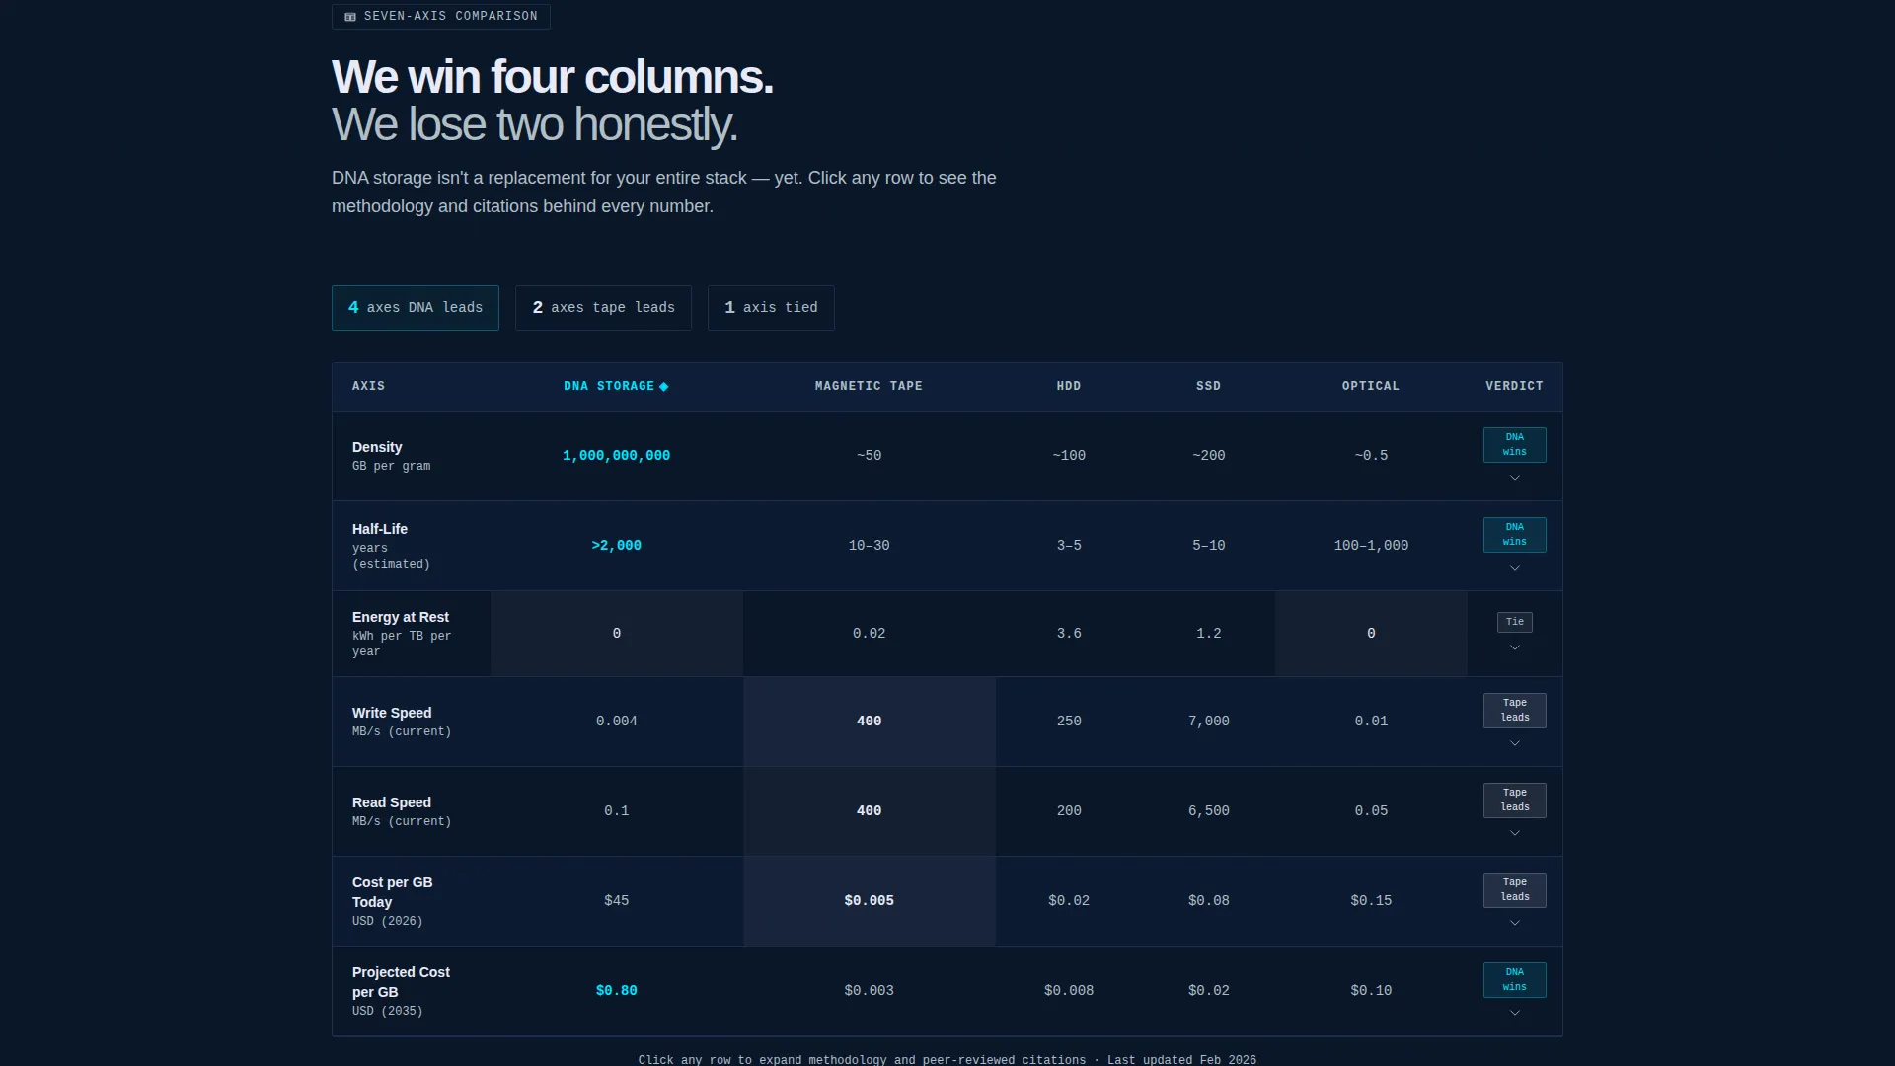Click the ~0.5 optical density value
Image resolution: width=1895 pixels, height=1066 pixels.
tap(1371, 456)
